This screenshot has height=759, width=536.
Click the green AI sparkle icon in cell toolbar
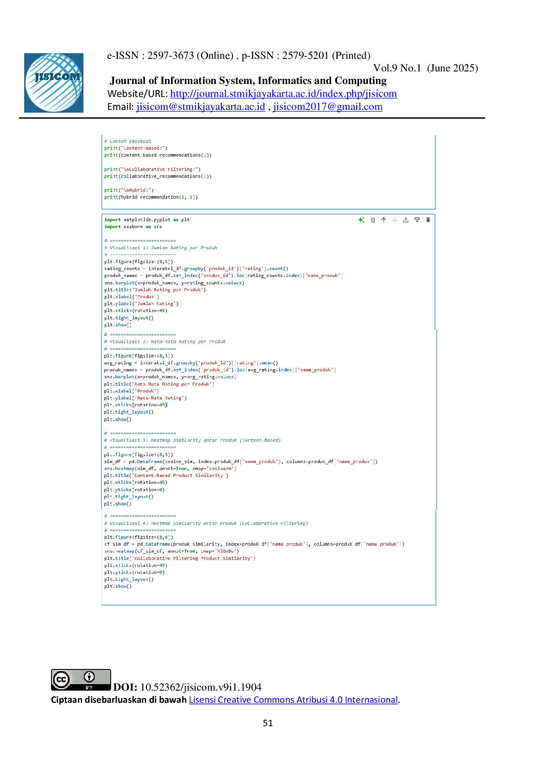coord(361,220)
